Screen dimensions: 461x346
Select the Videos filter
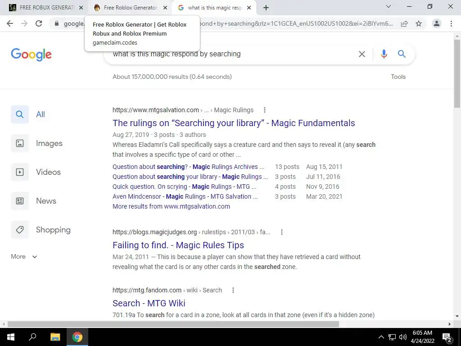(x=36, y=172)
